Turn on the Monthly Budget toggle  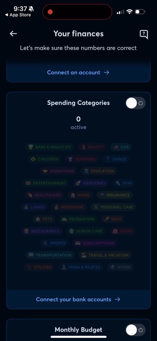click(x=135, y=330)
